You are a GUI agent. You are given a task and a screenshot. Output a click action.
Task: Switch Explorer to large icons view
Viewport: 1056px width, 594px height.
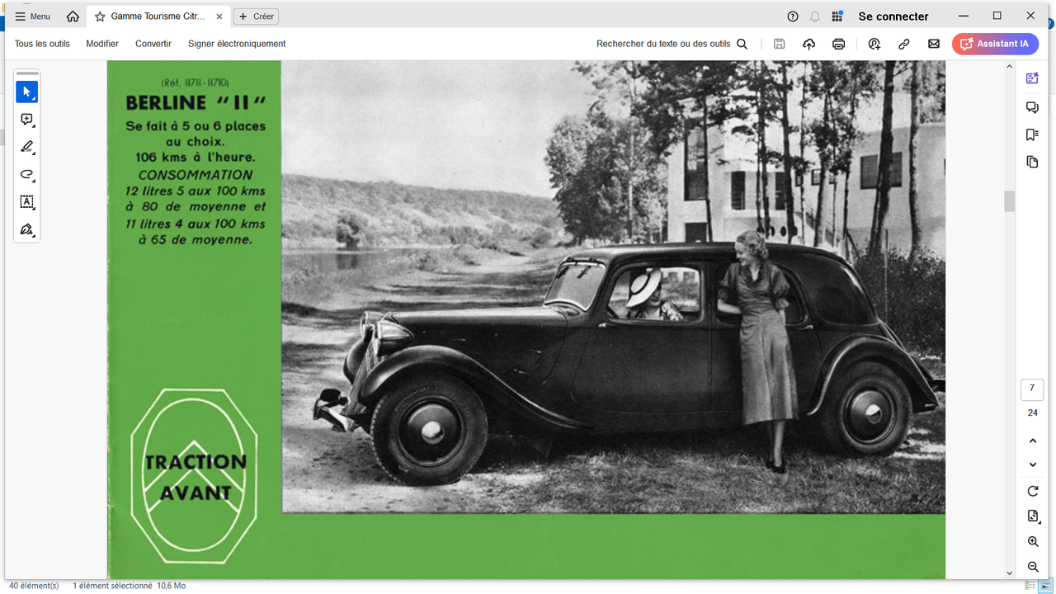pyautogui.click(x=1044, y=586)
